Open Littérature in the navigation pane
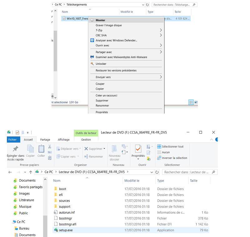Image resolution: width=250 pixels, height=237 pixels. click(27, 200)
